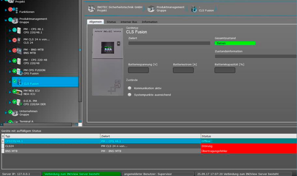Viewport: 297px width, 176px height.
Task: Toggle the Systempunkte ausreichend indicator
Action: [129, 95]
